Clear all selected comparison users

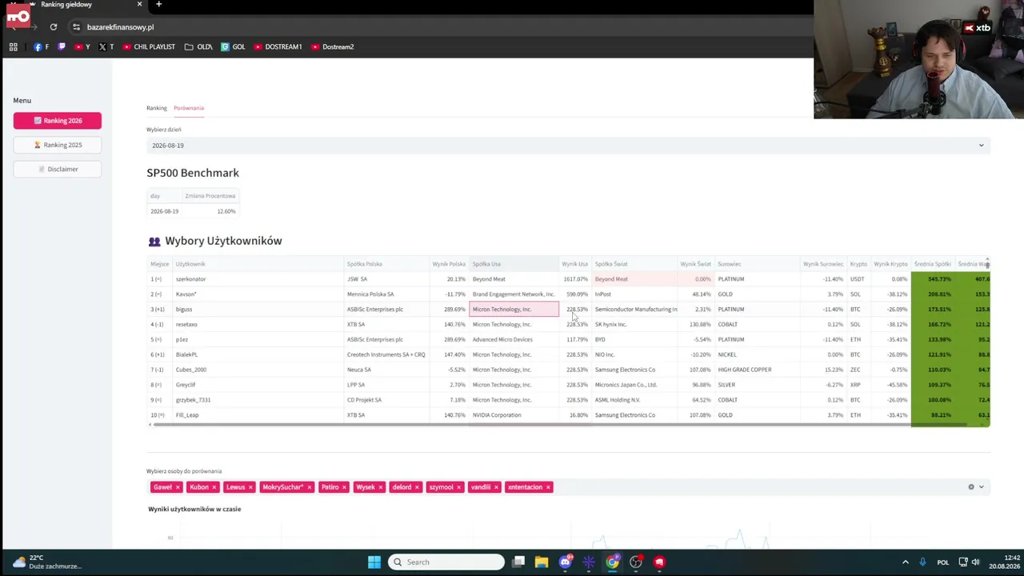coord(971,487)
